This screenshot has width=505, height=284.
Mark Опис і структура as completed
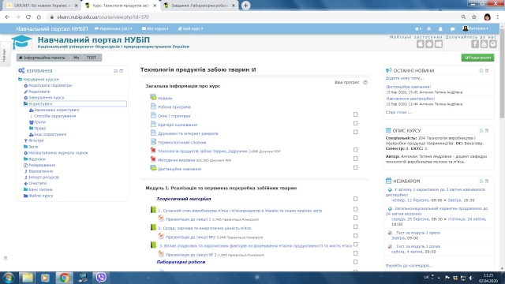[356, 114]
